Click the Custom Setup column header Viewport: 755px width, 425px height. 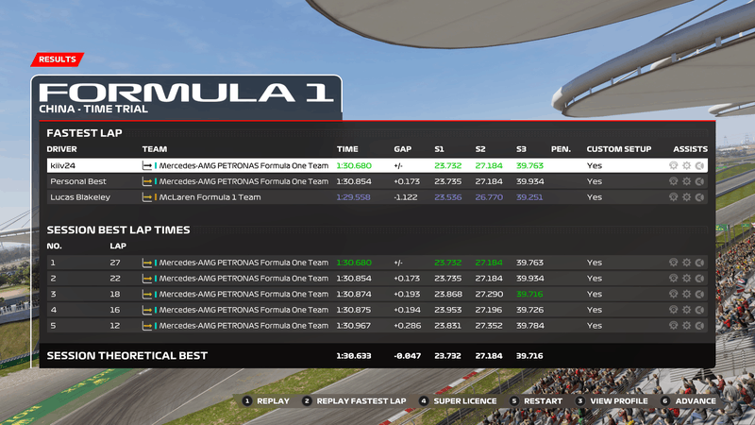coord(619,149)
